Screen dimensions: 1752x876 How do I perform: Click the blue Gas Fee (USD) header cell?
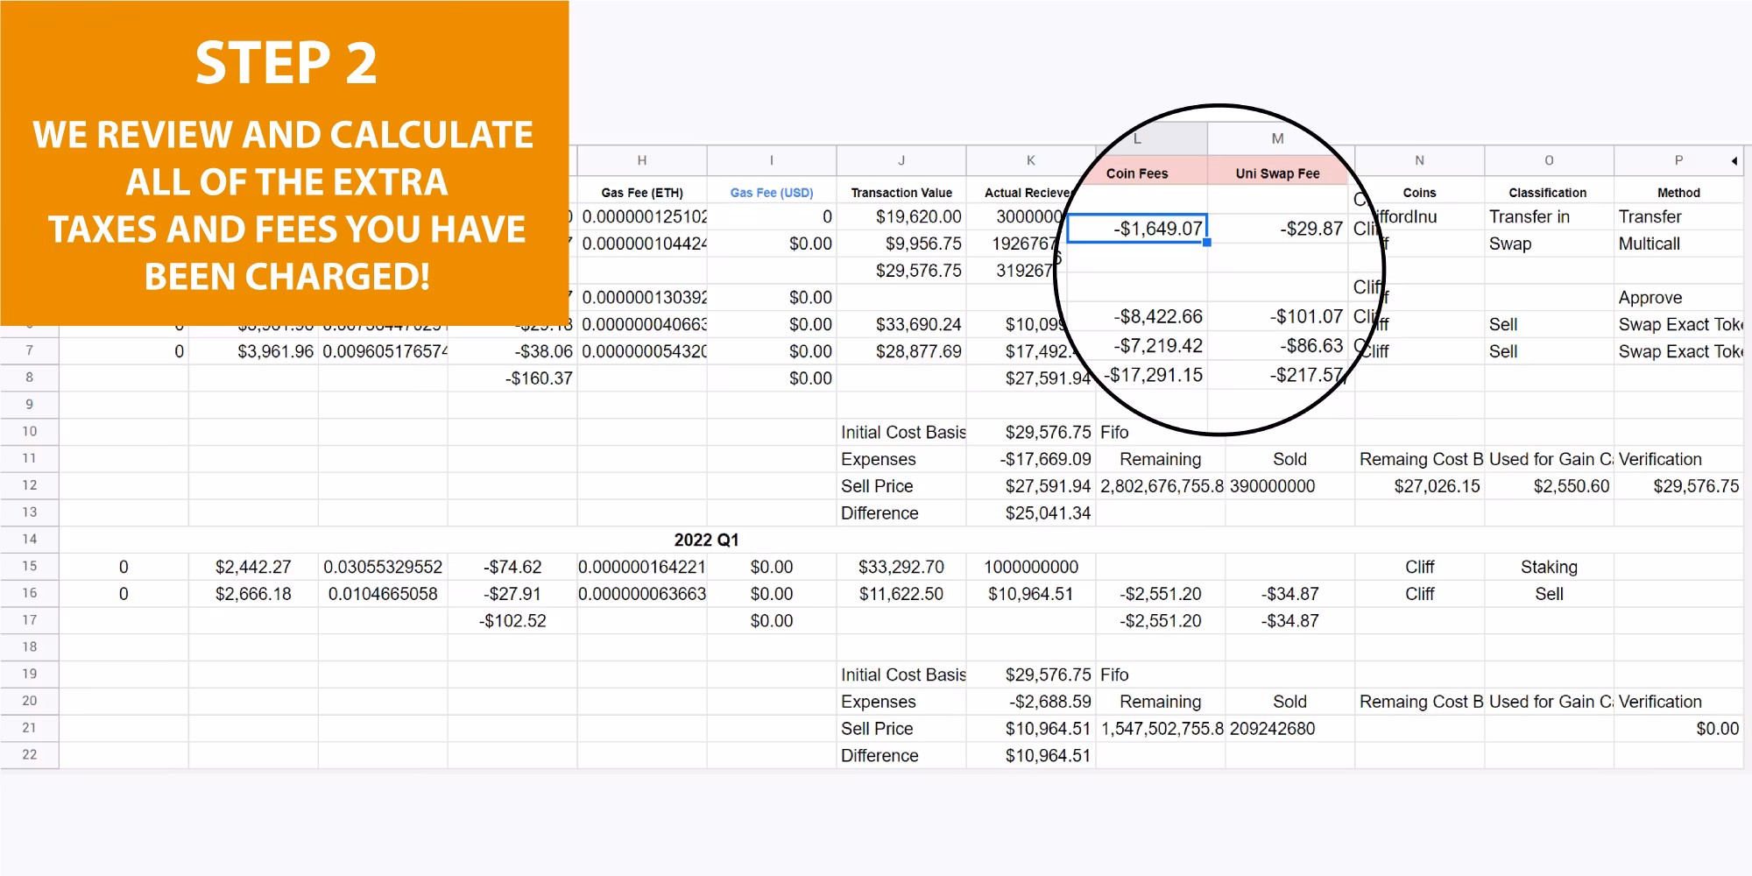coord(771,193)
